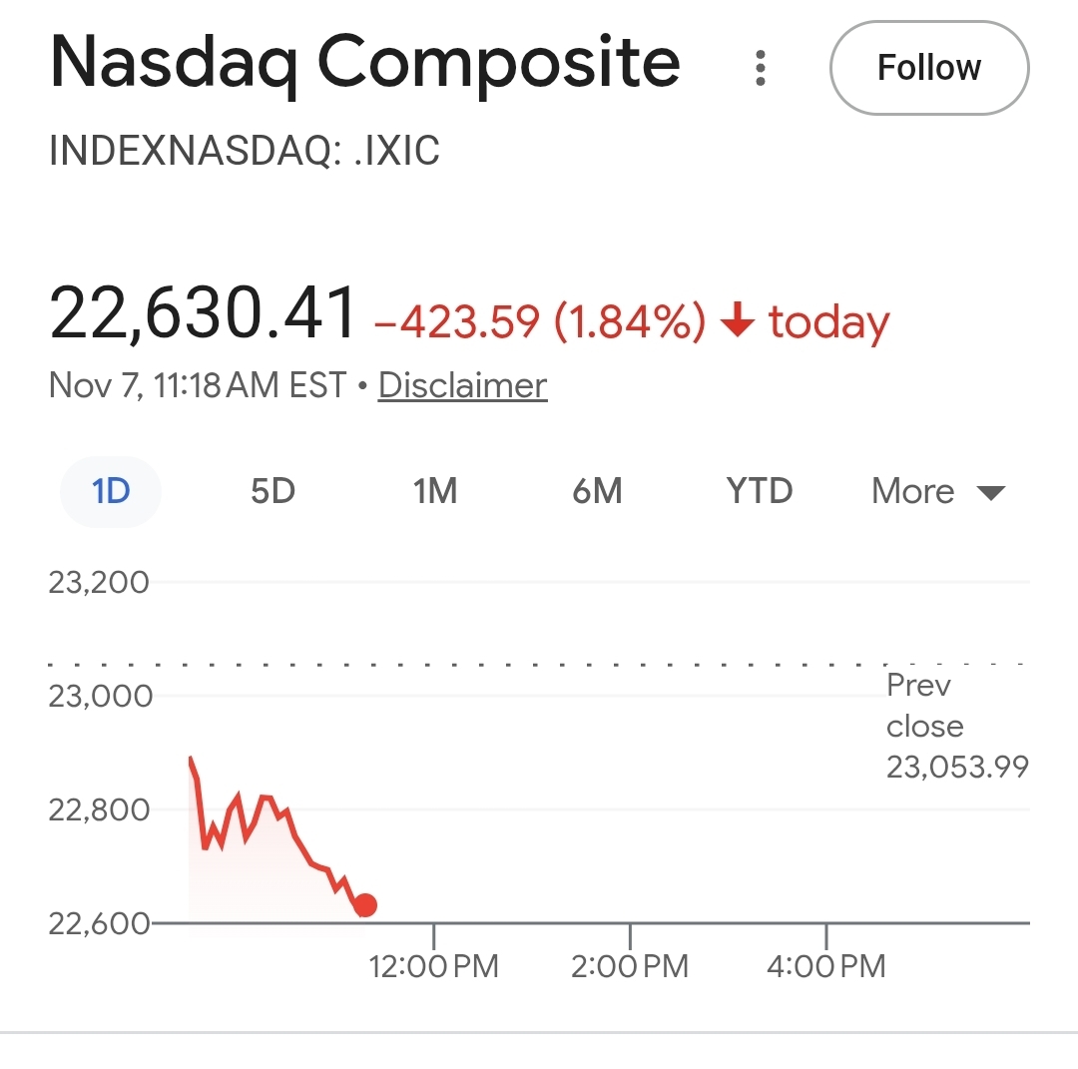Click the red down arrow icon

737,322
